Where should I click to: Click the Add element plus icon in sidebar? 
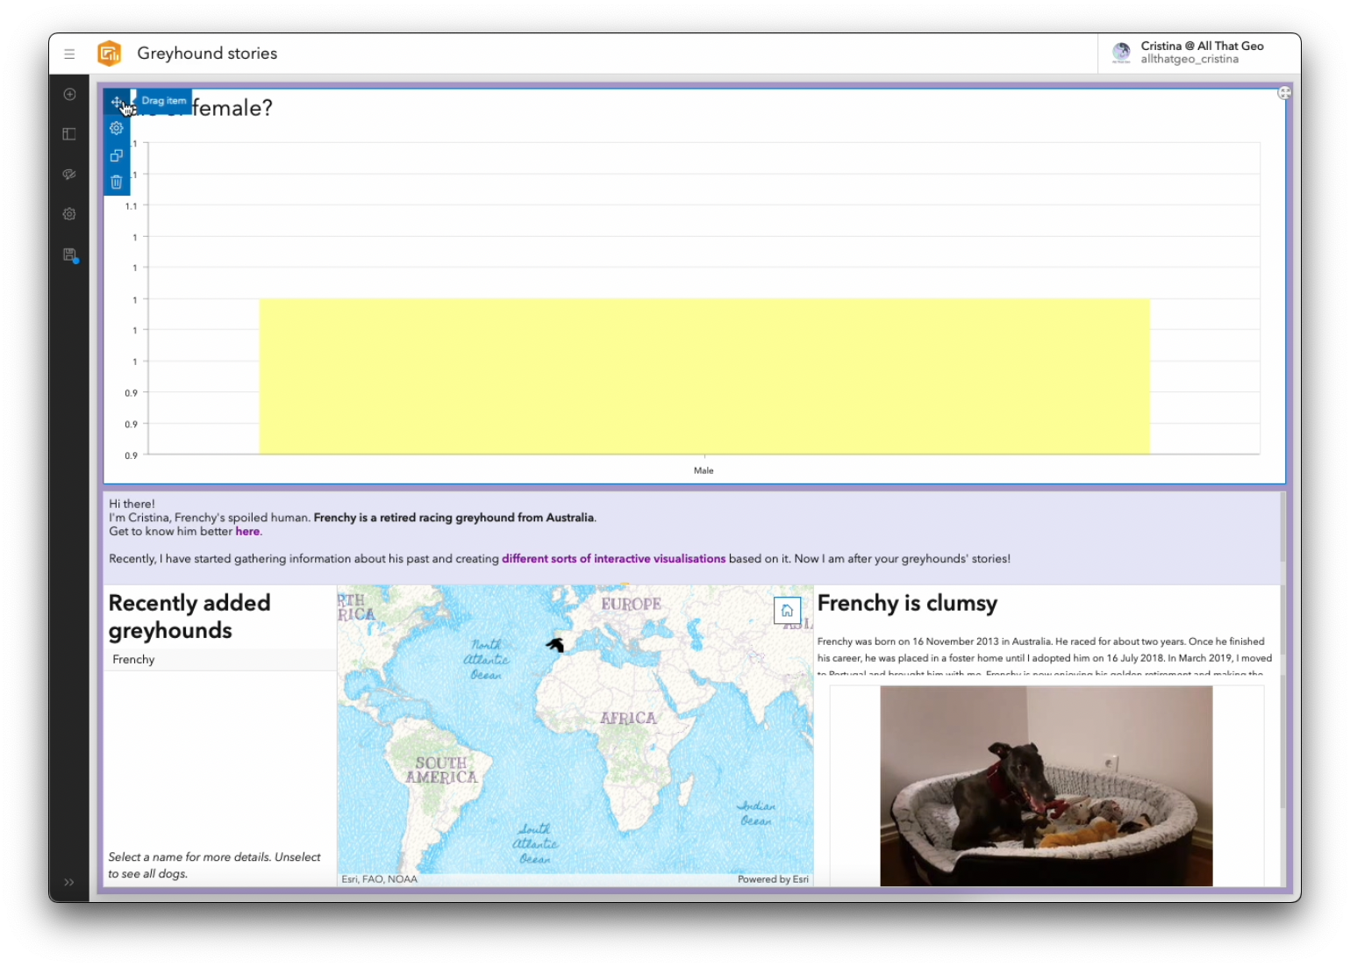(x=69, y=95)
